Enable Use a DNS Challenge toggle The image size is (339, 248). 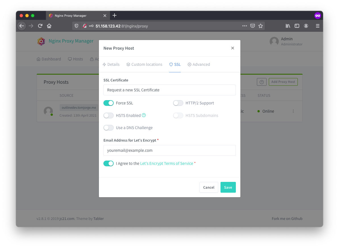(x=109, y=128)
